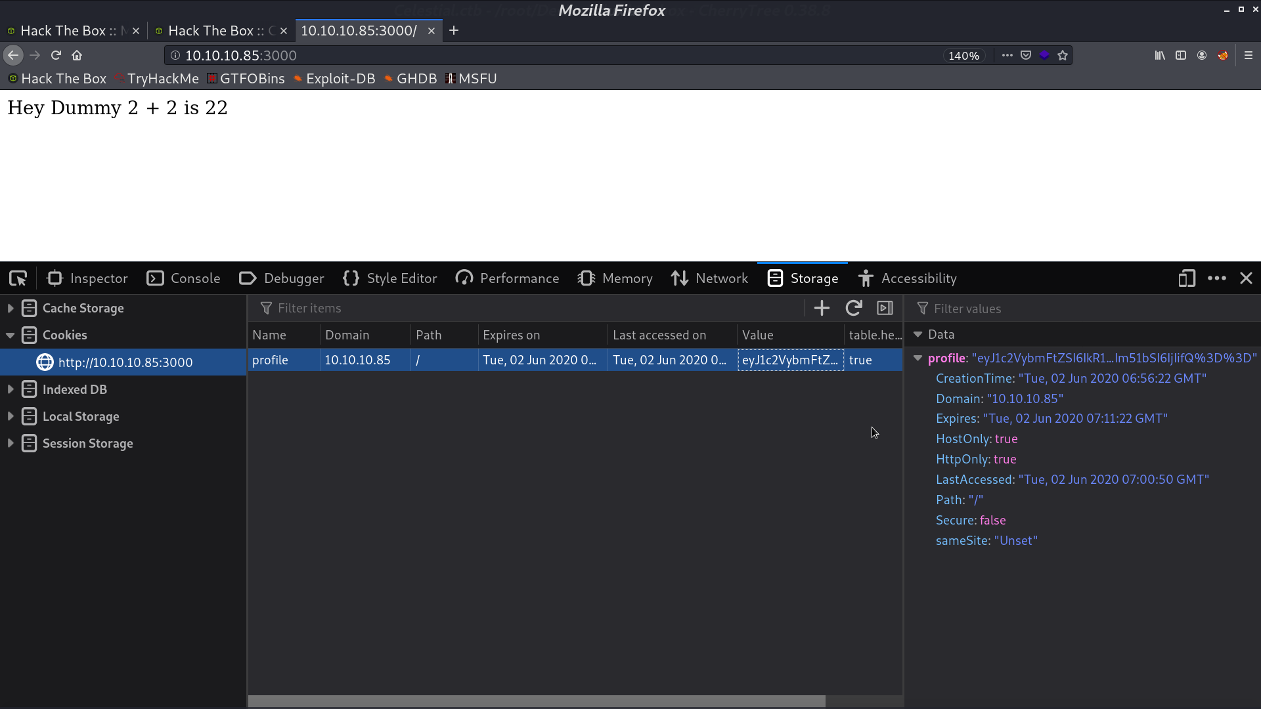Add a new cookie with plus icon
Image resolution: width=1261 pixels, height=709 pixels.
(x=822, y=308)
